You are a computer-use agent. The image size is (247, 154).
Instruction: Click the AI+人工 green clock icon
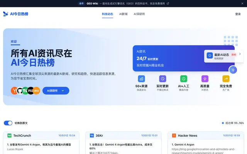point(184,79)
